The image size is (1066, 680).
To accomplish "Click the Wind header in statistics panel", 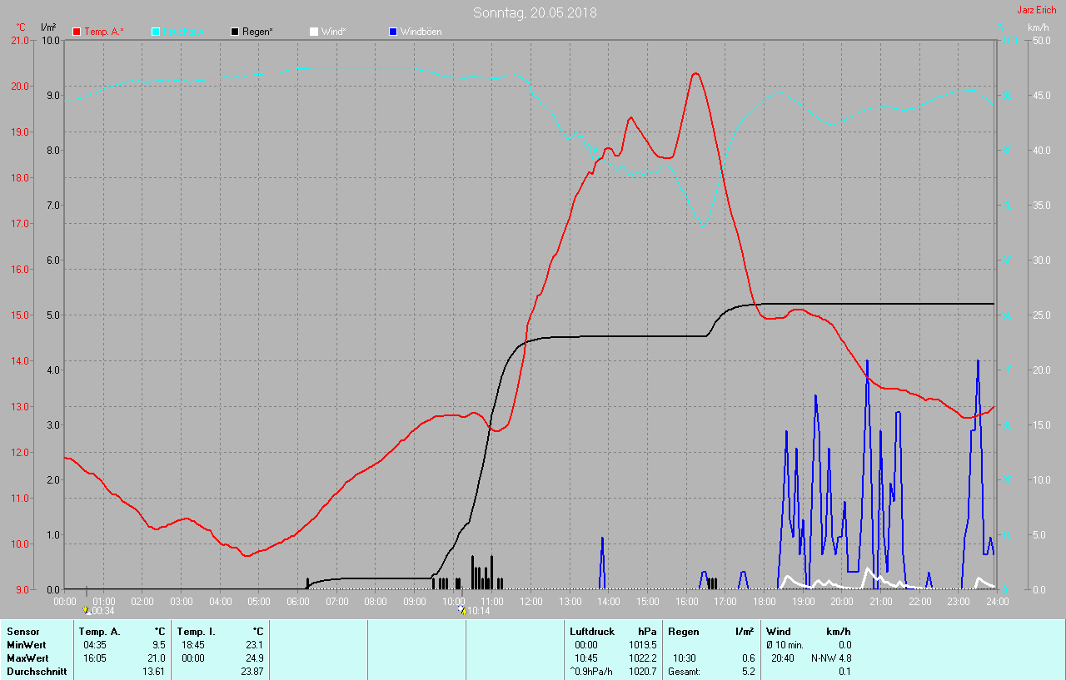I will pos(778,632).
